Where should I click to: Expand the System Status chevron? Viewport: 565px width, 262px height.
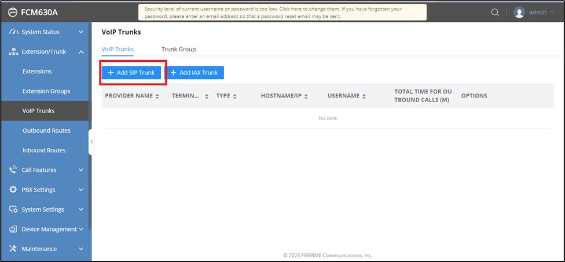click(81, 32)
